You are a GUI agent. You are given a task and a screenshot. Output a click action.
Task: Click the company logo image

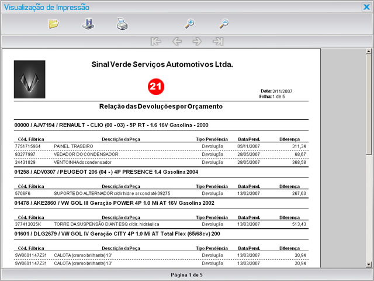pos(30,80)
